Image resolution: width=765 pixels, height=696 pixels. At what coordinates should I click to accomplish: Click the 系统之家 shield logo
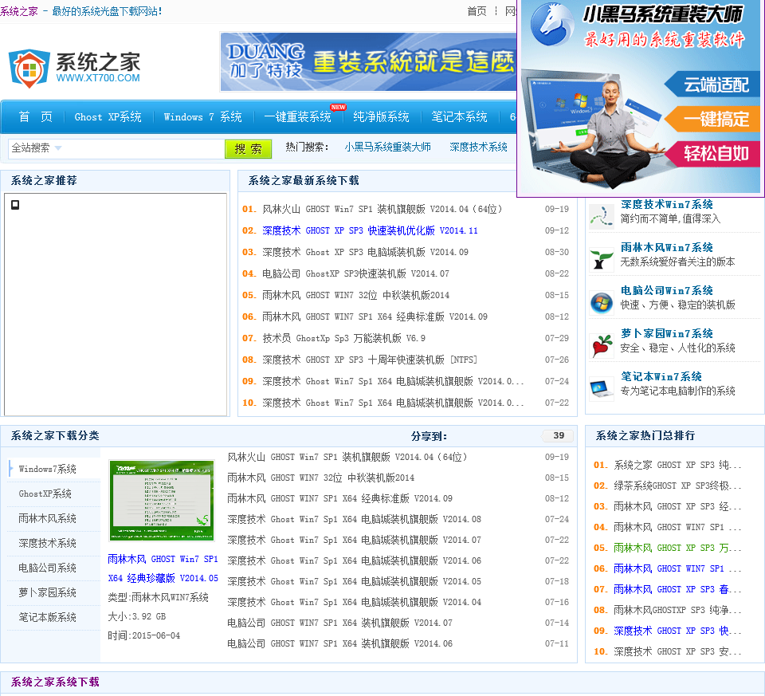tap(29, 69)
